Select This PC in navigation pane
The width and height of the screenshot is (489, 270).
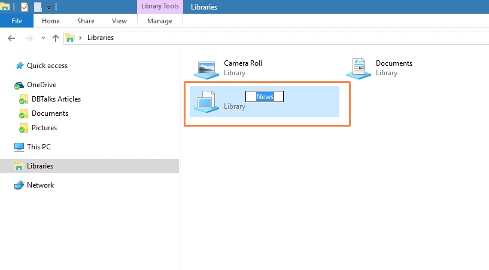point(39,147)
